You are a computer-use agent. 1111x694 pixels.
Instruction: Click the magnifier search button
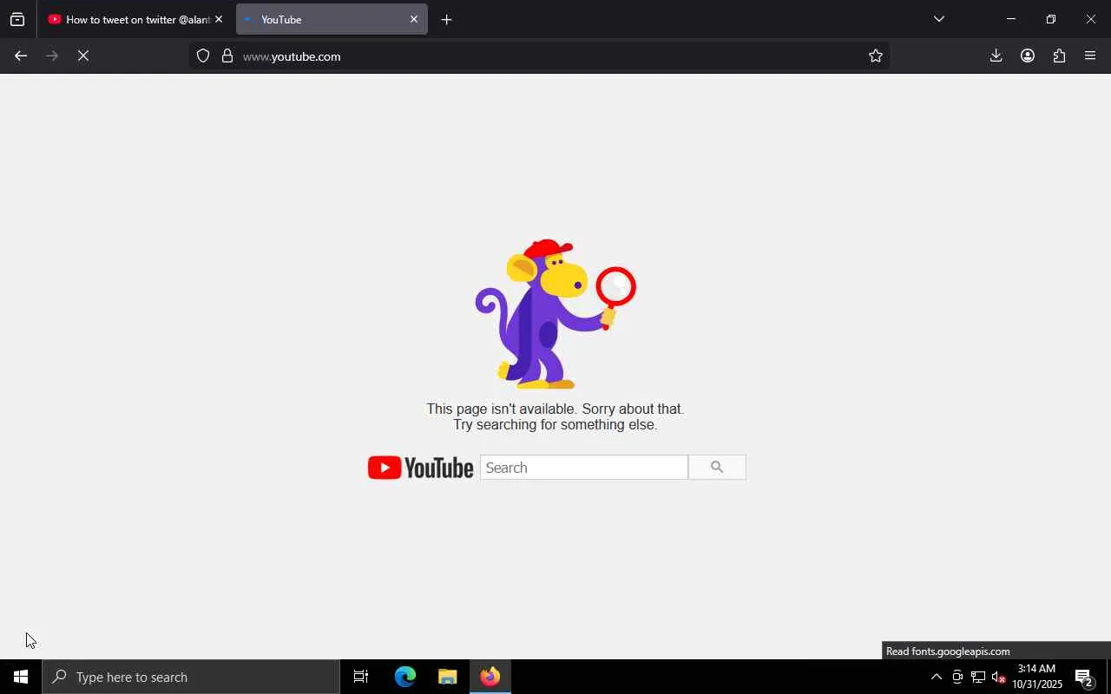[717, 468]
